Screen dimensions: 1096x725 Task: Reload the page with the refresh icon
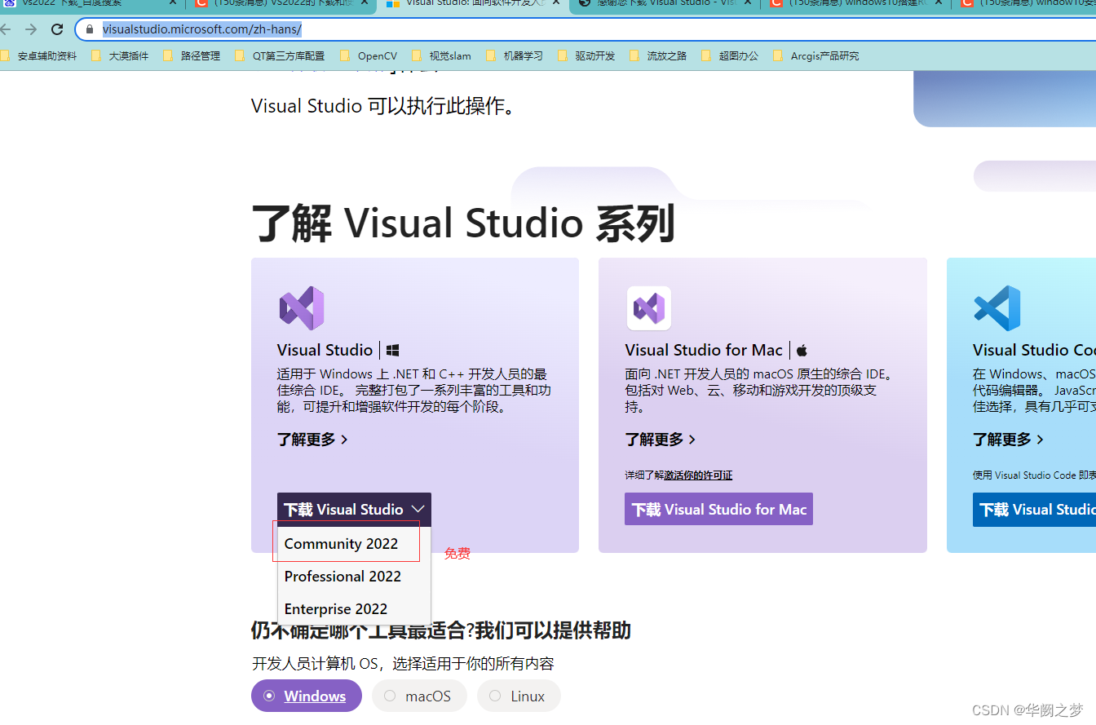pos(57,29)
